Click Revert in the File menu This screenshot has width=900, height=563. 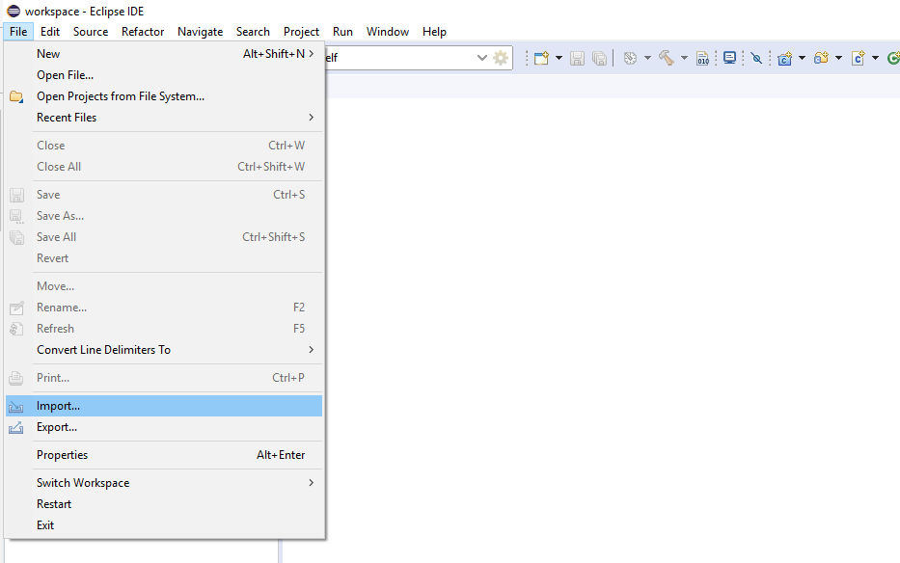click(x=164, y=258)
